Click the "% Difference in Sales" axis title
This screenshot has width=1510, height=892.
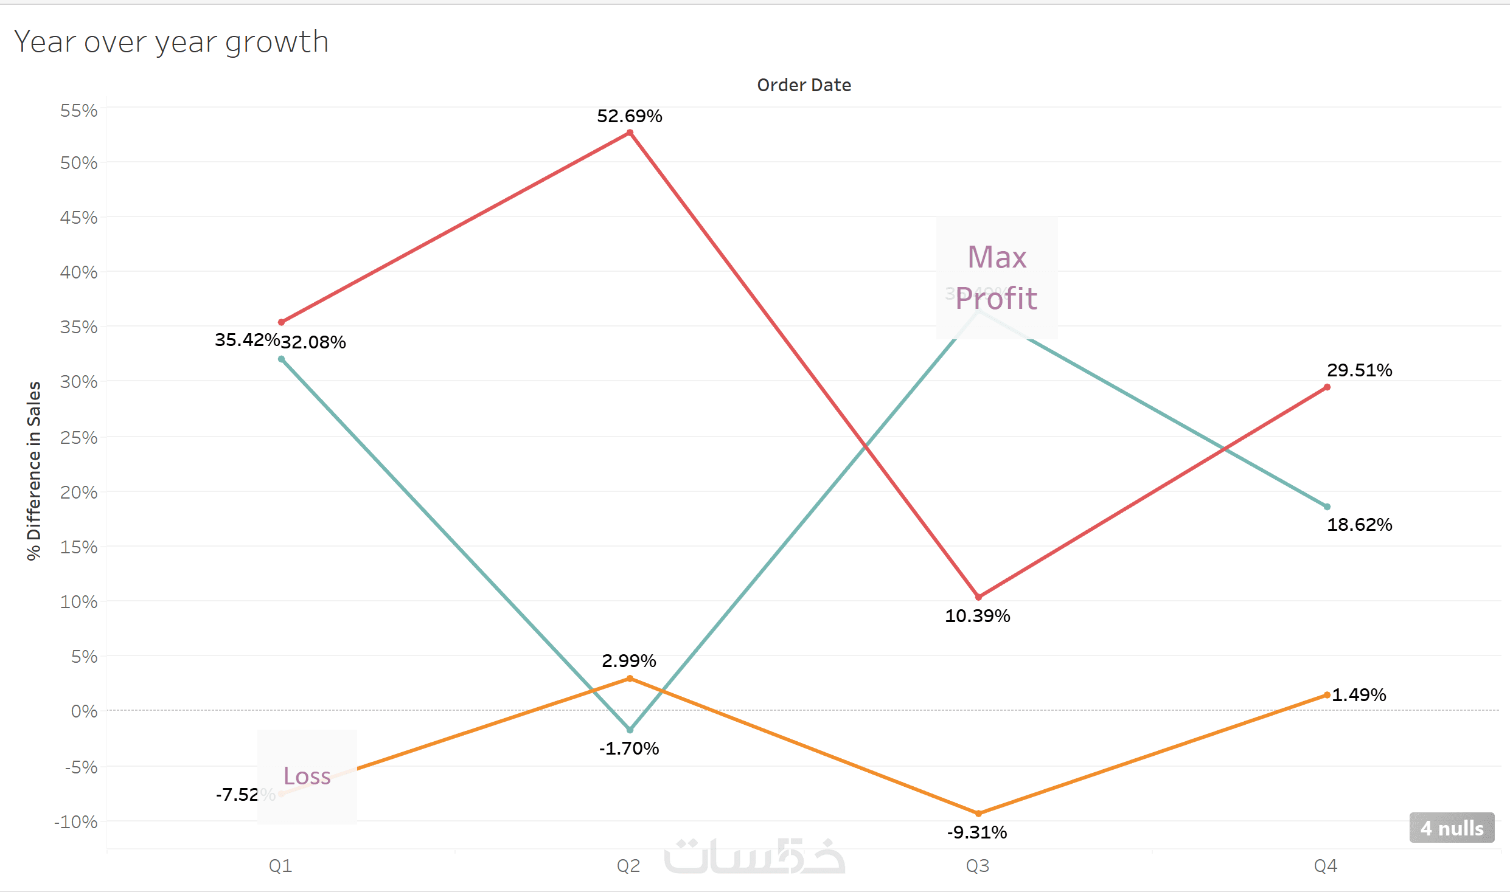[x=34, y=471]
